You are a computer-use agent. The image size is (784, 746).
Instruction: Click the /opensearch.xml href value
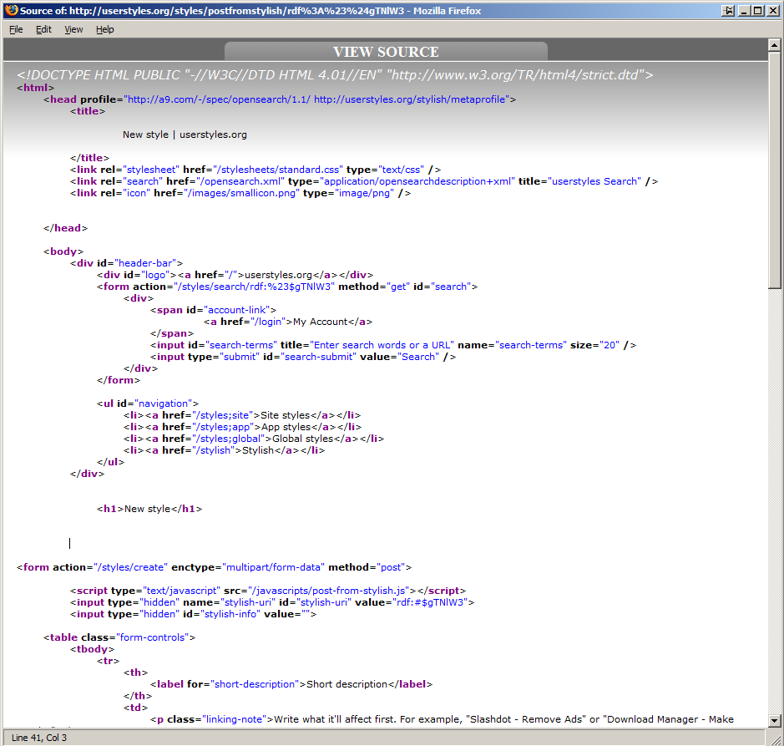(242, 181)
